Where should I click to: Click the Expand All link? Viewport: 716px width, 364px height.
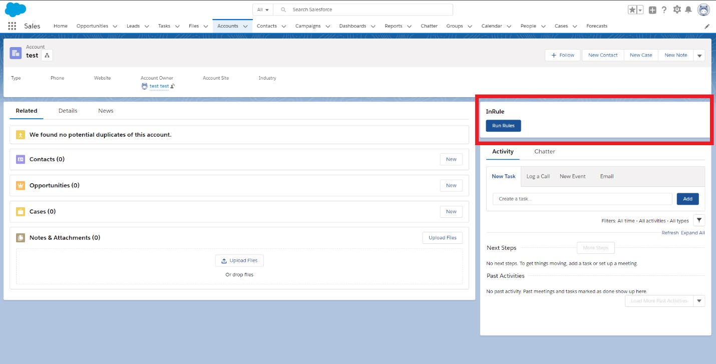click(x=693, y=233)
